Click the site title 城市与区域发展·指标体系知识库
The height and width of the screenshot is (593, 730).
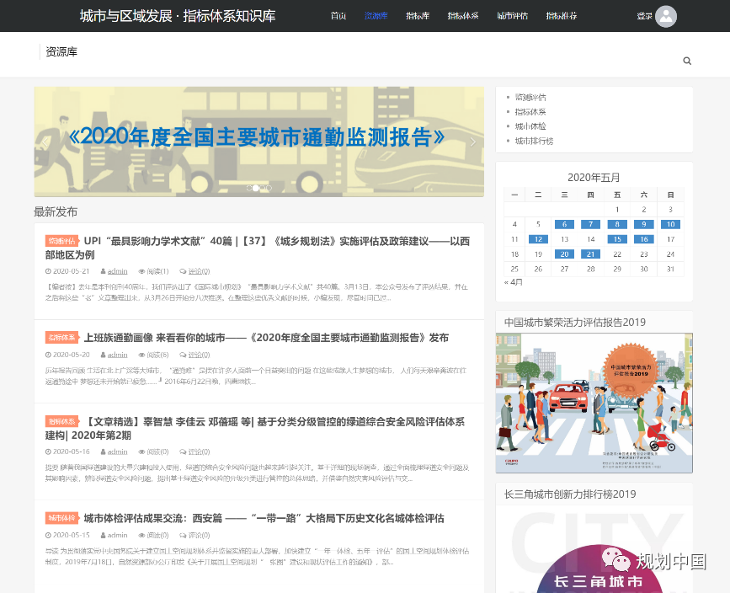pyautogui.click(x=178, y=16)
